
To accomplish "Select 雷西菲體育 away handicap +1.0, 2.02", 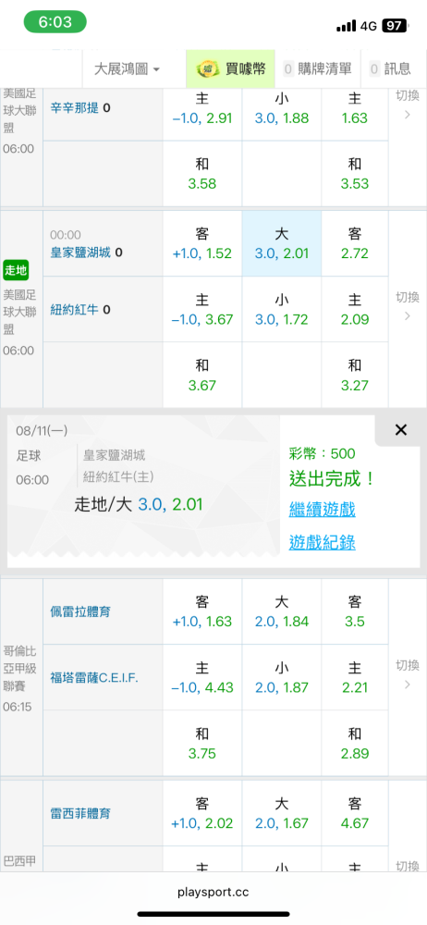I will pos(202,813).
